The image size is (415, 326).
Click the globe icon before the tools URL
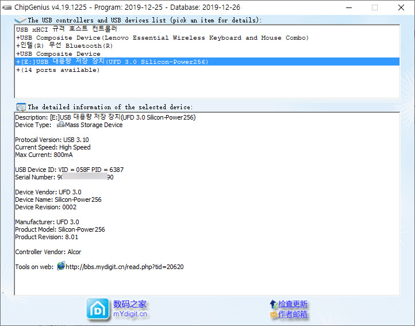pos(61,266)
